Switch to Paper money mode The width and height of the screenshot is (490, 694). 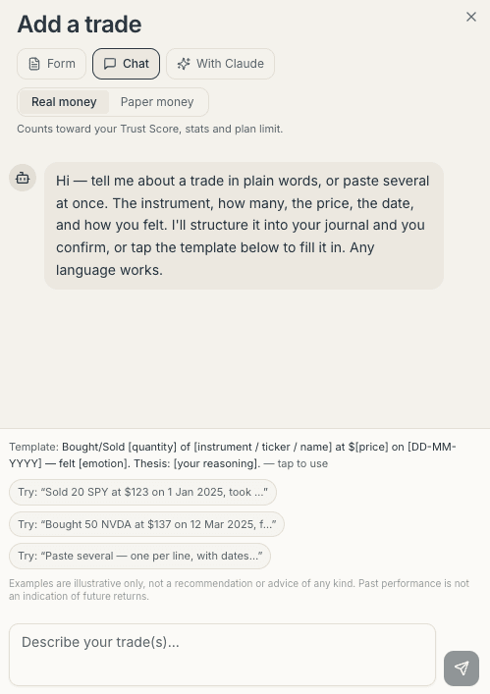click(157, 102)
